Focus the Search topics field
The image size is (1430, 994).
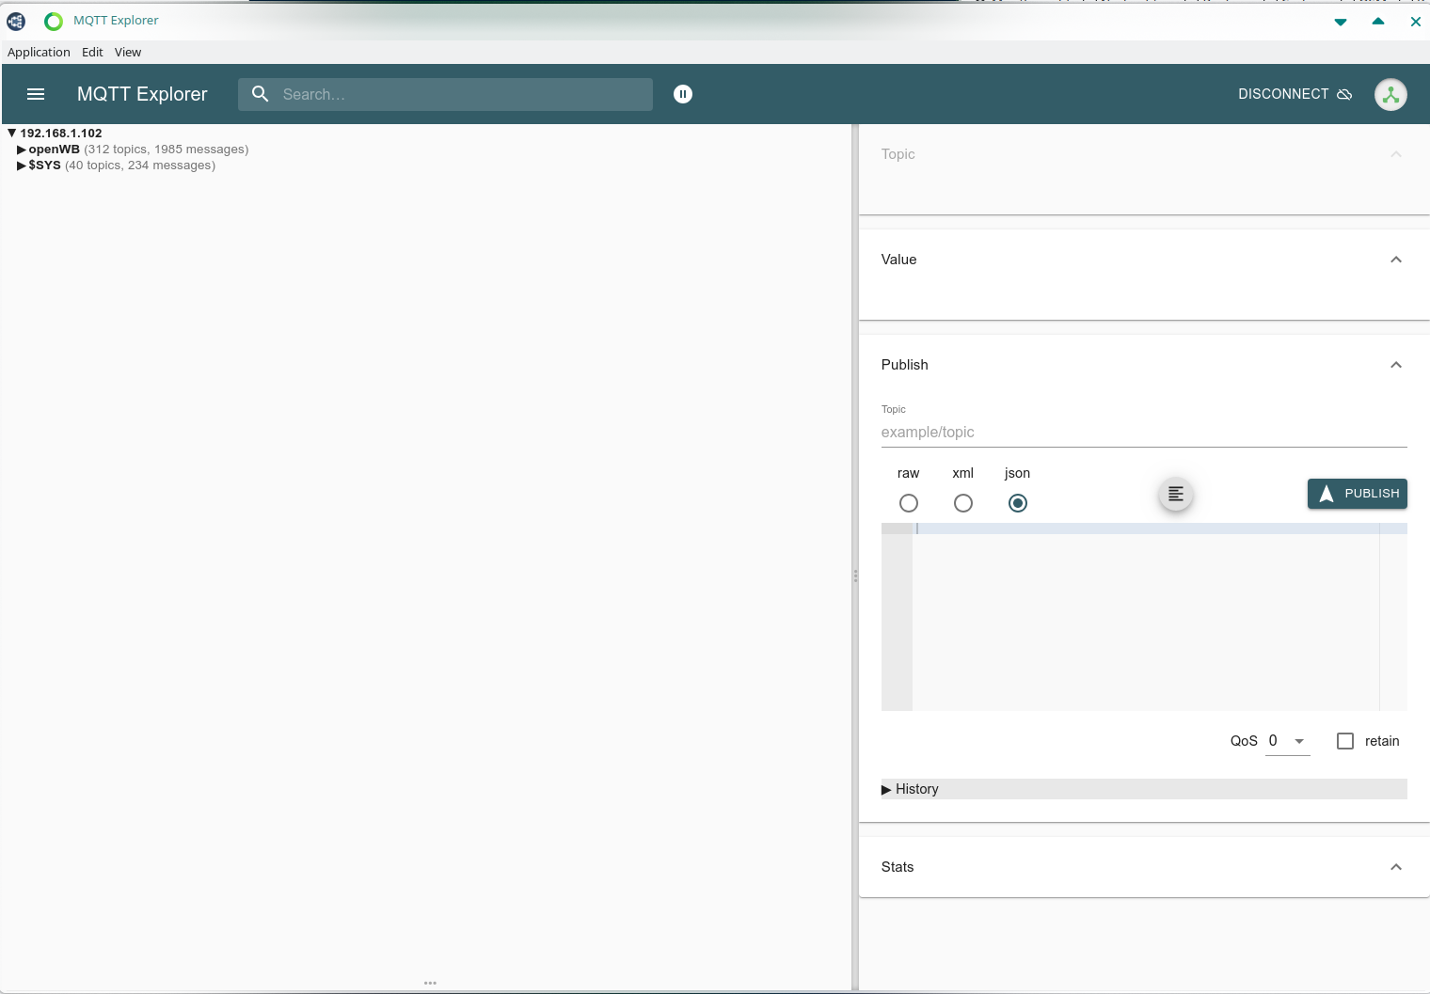(x=445, y=94)
